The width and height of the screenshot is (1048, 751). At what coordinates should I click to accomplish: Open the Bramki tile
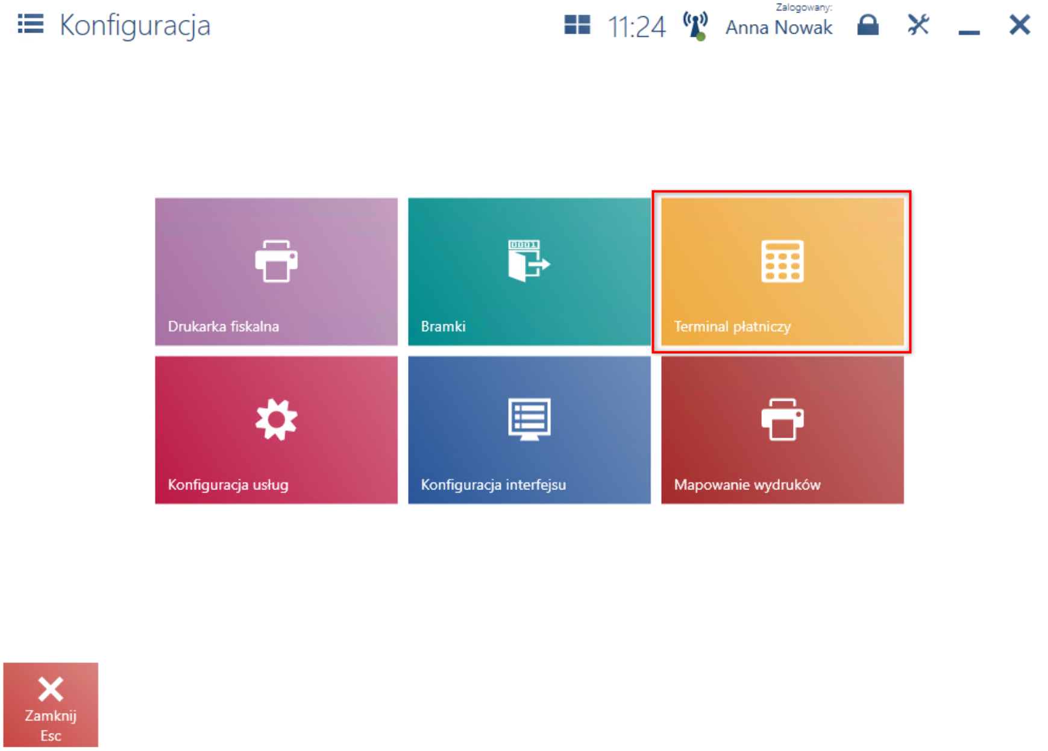529,271
